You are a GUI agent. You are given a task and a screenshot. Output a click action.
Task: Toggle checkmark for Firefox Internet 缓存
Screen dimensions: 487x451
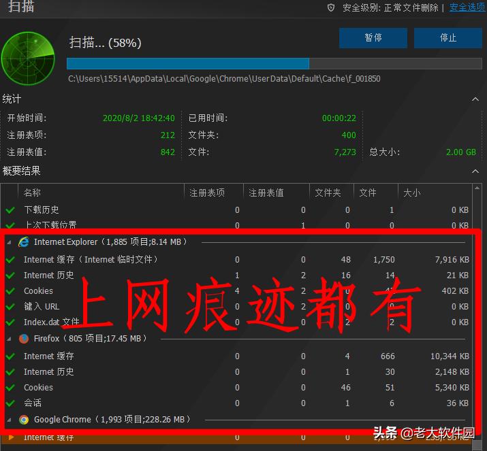pyautogui.click(x=10, y=356)
